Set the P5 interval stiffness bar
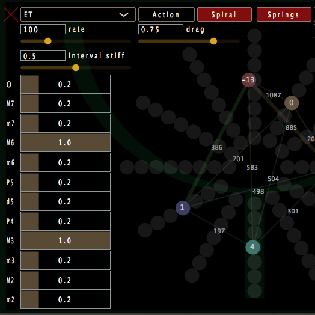The width and height of the screenshot is (315, 315). pos(66,182)
